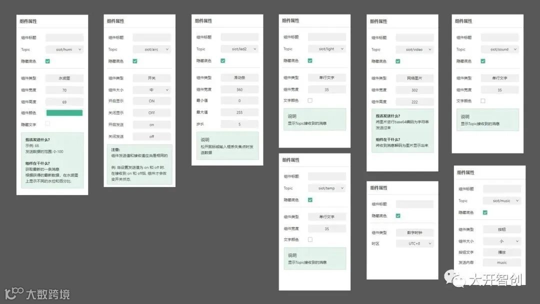The width and height of the screenshot is (540, 304).
Task: Open the UTC+8 时区 dropdown
Action: click(414, 244)
